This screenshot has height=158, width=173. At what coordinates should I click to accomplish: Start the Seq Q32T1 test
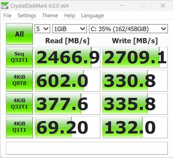[19, 57]
